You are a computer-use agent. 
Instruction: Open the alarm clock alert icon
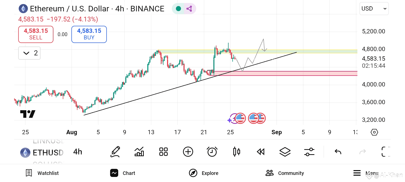pyautogui.click(x=212, y=152)
